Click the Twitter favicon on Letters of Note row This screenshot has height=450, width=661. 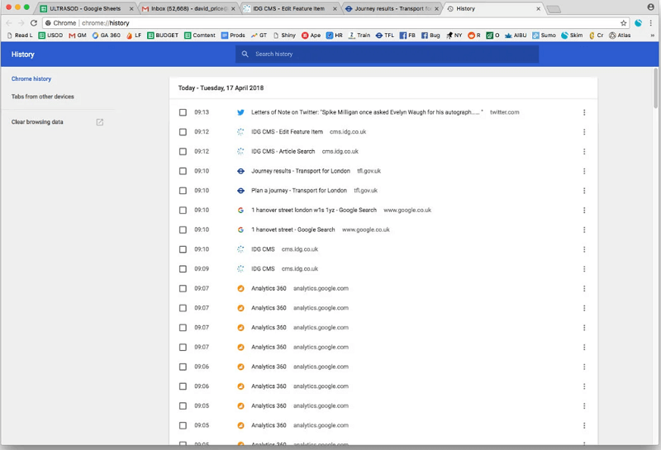point(240,112)
